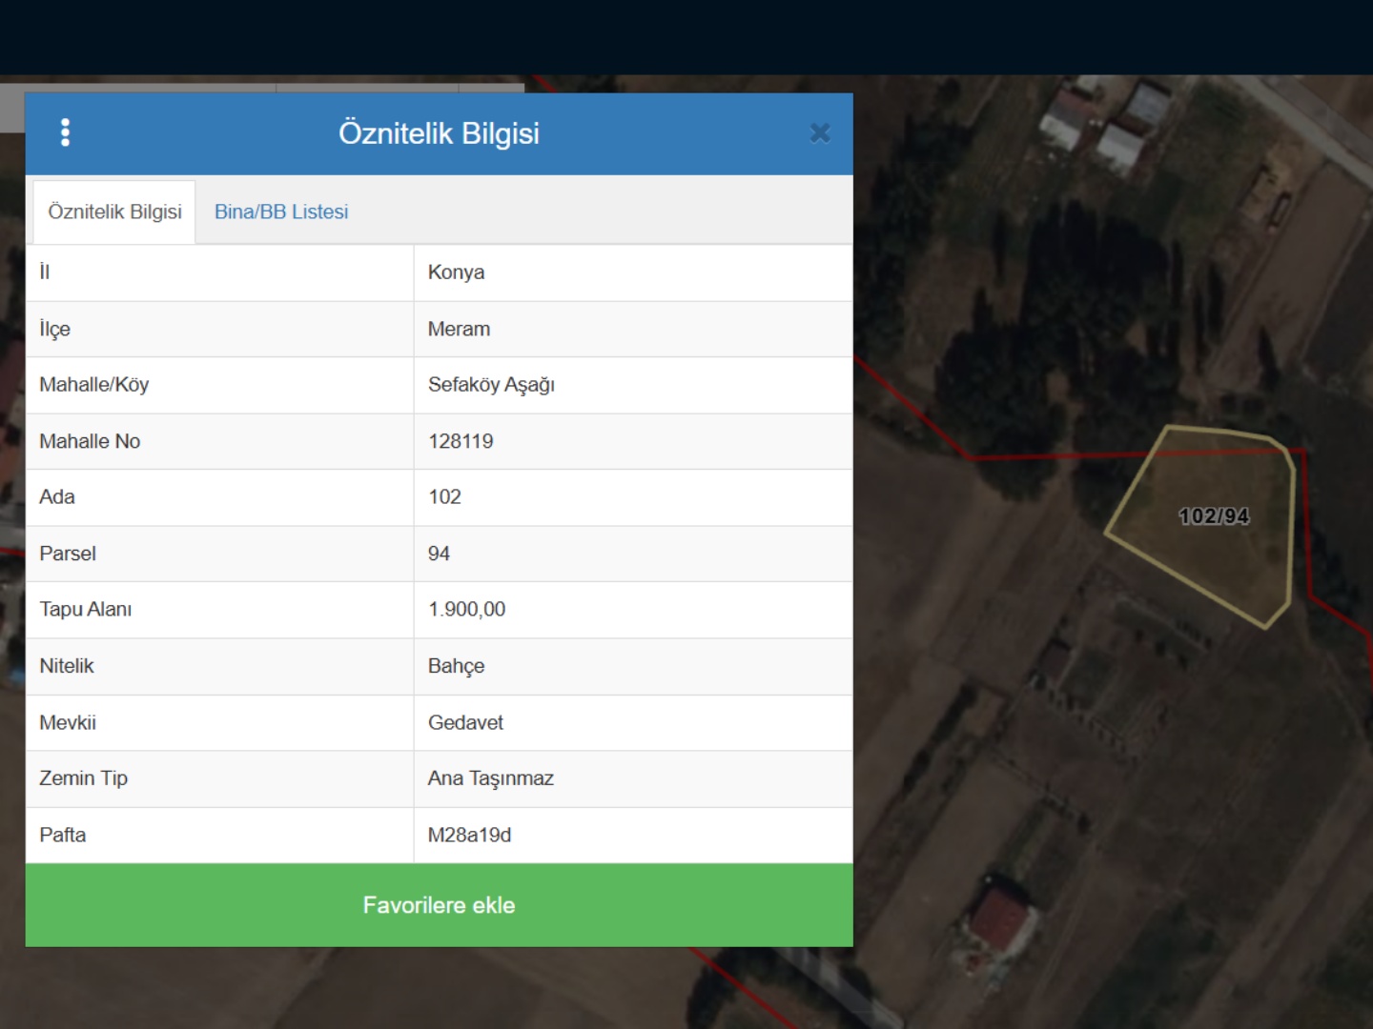
Task: Click the Favorilere ekle button
Action: pos(439,905)
